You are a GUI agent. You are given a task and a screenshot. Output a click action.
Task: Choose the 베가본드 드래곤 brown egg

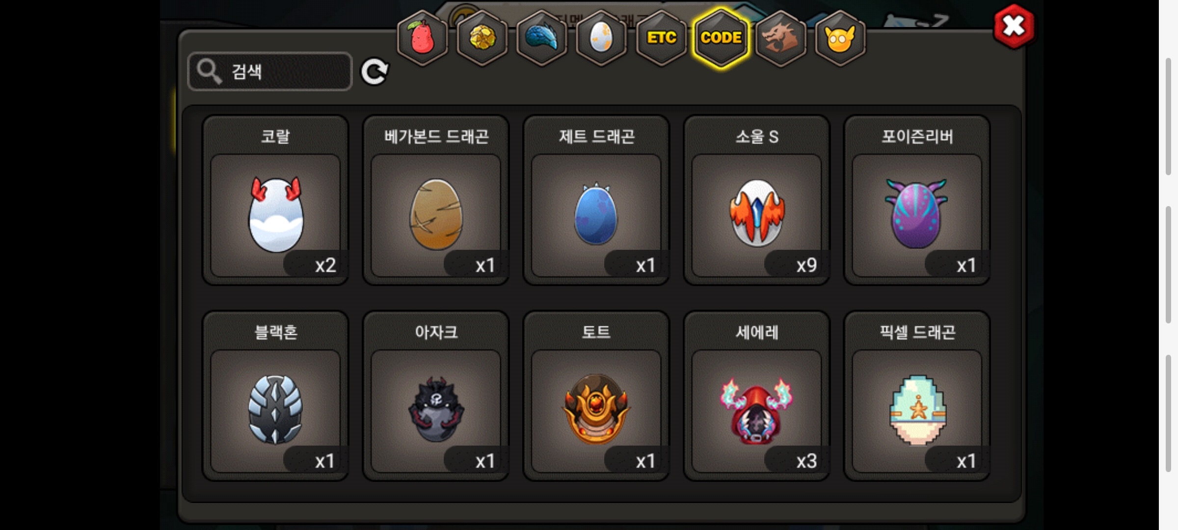point(436,200)
